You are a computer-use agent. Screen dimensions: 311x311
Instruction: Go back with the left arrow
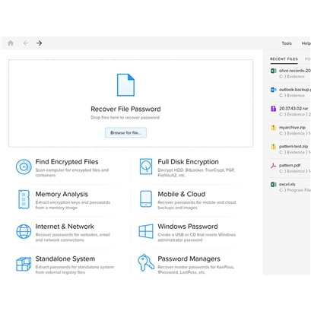click(x=26, y=43)
